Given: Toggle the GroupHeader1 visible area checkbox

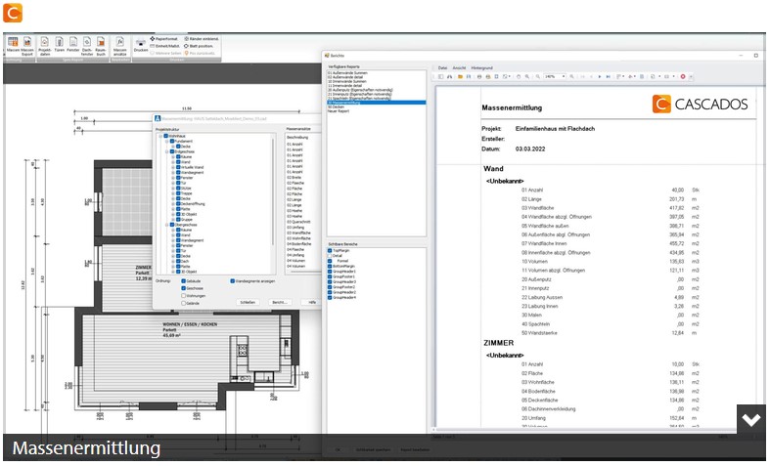Looking at the screenshot, I should click(x=330, y=272).
